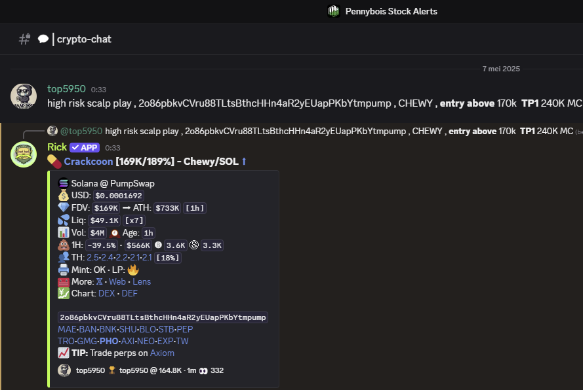Viewport: 583px width, 390px height.
Task: Open the NEO trading link
Action: tap(146, 341)
